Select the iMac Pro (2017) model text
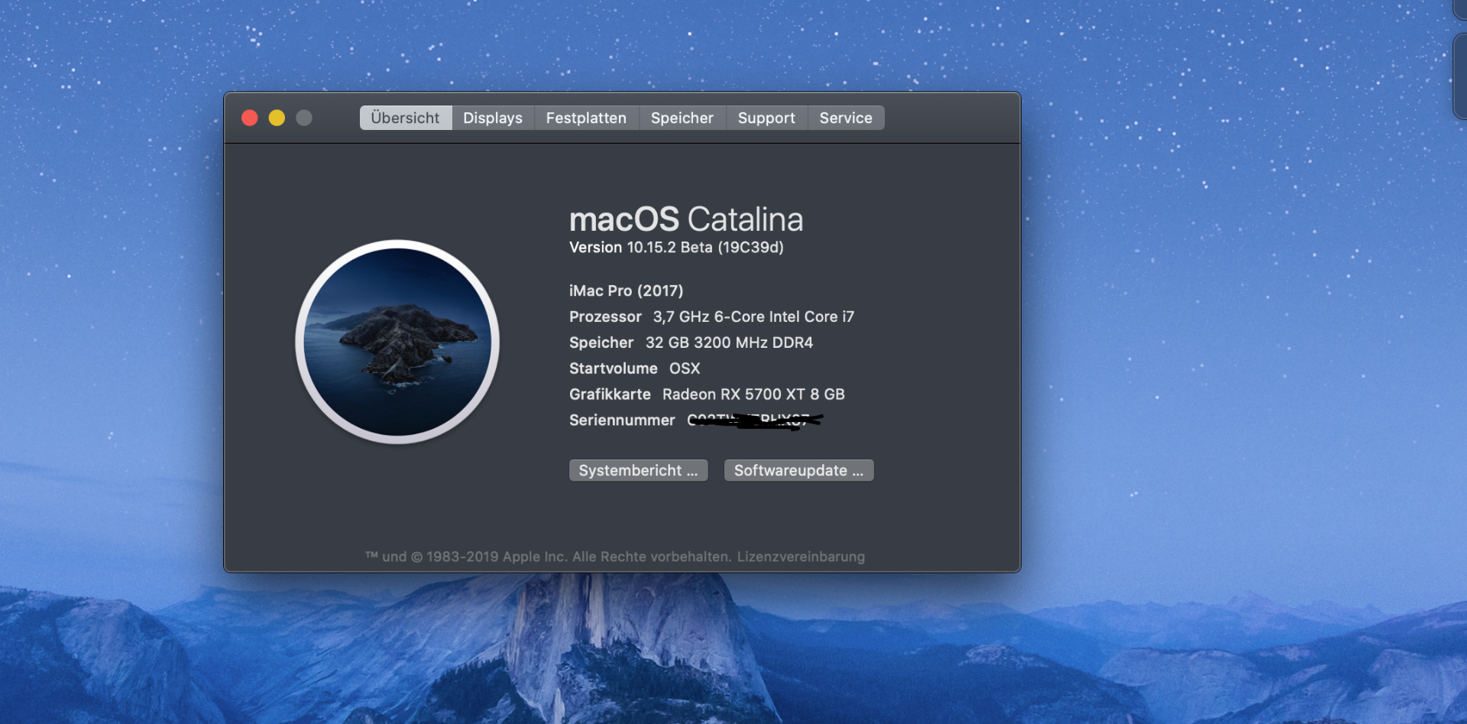Image resolution: width=1467 pixels, height=724 pixels. click(x=627, y=291)
